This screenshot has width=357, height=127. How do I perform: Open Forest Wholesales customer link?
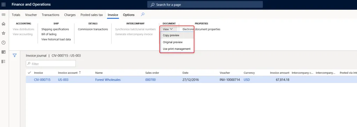(x=108, y=80)
